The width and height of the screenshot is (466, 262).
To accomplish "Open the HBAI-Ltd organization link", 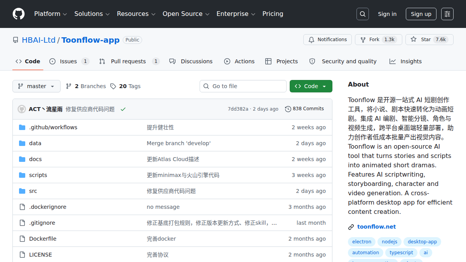I will pos(38,40).
